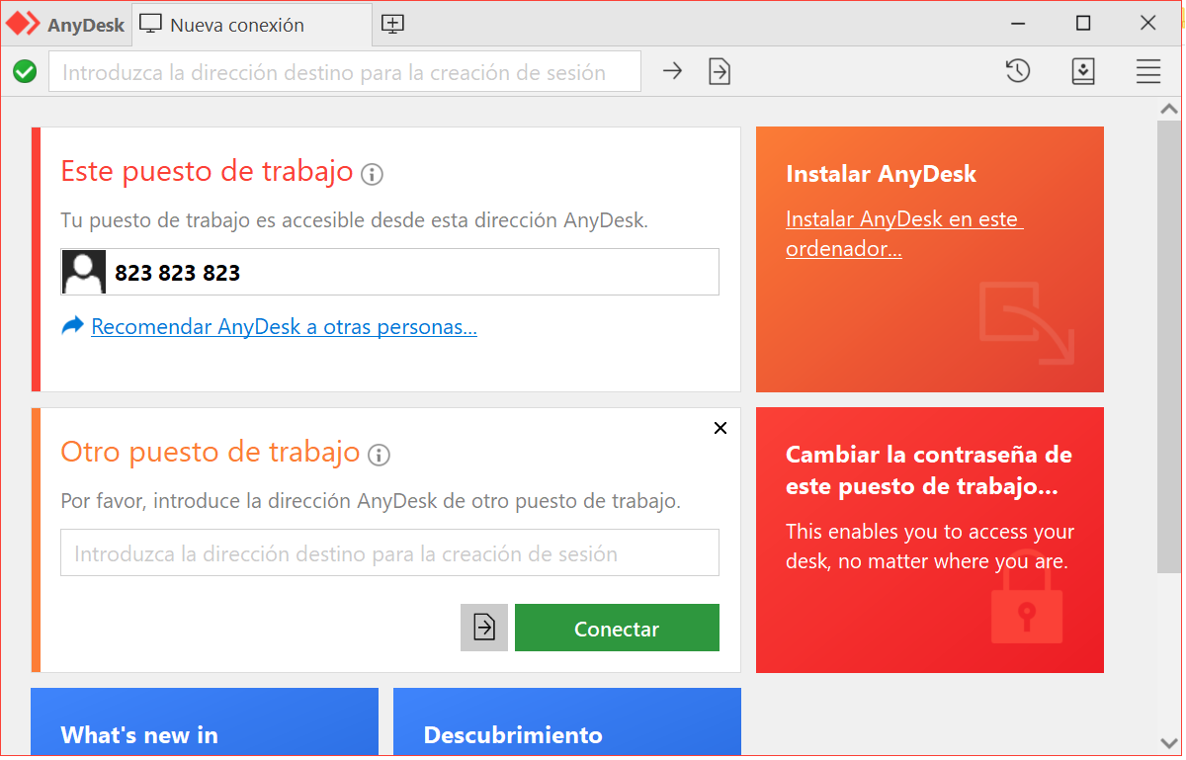Switch to the Nueva conexión tab

(237, 25)
